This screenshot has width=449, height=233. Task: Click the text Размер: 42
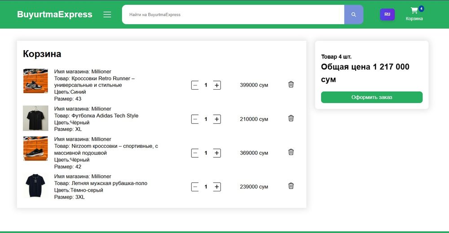[x=68, y=167]
